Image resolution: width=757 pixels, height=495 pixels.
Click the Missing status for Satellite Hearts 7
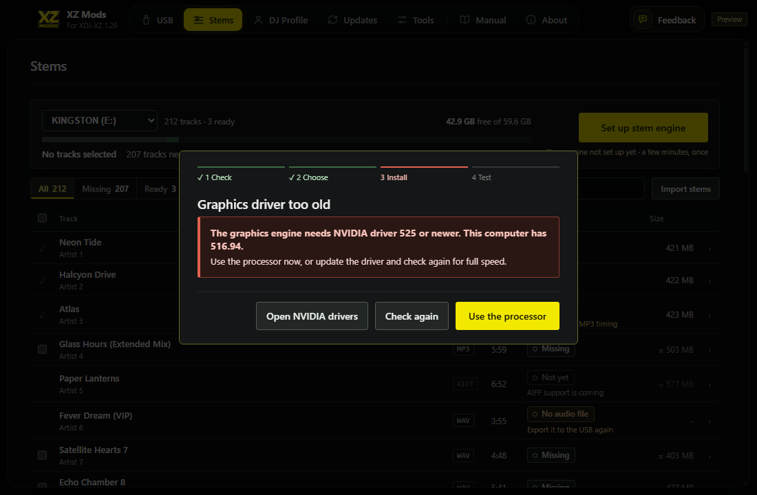[x=551, y=455]
